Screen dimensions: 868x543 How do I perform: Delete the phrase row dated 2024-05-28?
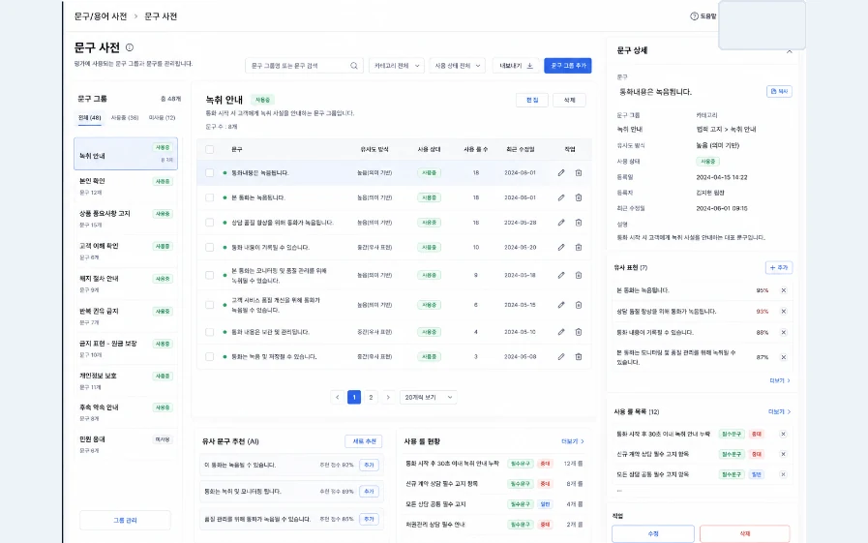click(579, 223)
